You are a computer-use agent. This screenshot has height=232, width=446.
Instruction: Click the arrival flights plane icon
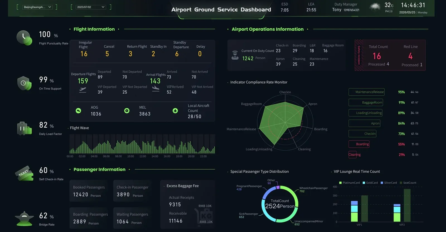(x=156, y=89)
